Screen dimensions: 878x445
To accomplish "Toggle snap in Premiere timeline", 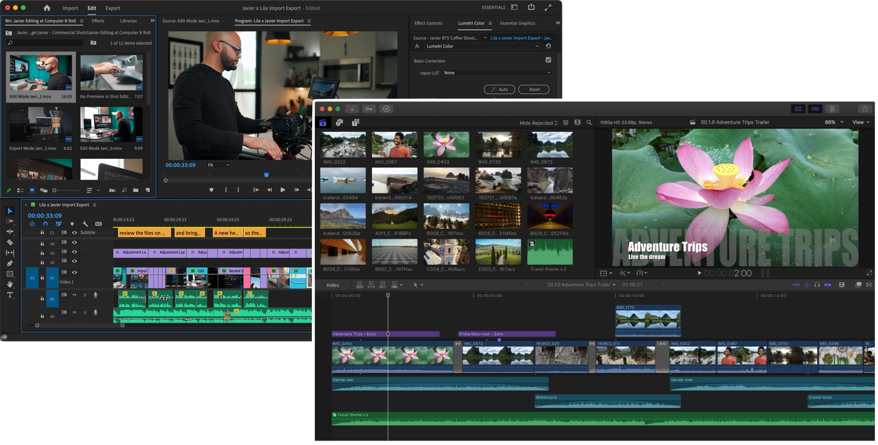I will pos(45,224).
